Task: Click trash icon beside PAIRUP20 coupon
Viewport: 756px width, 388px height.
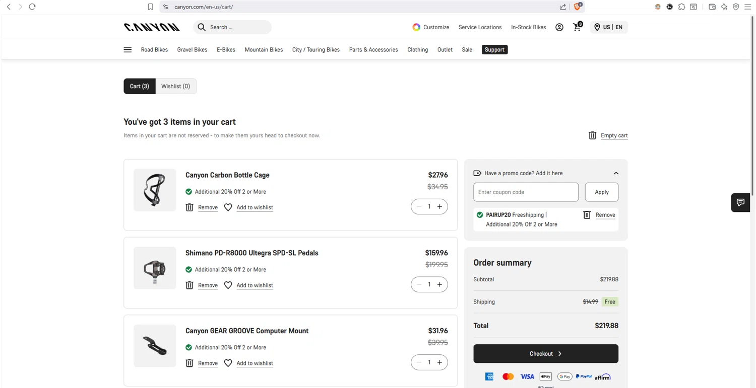Action: pos(587,215)
